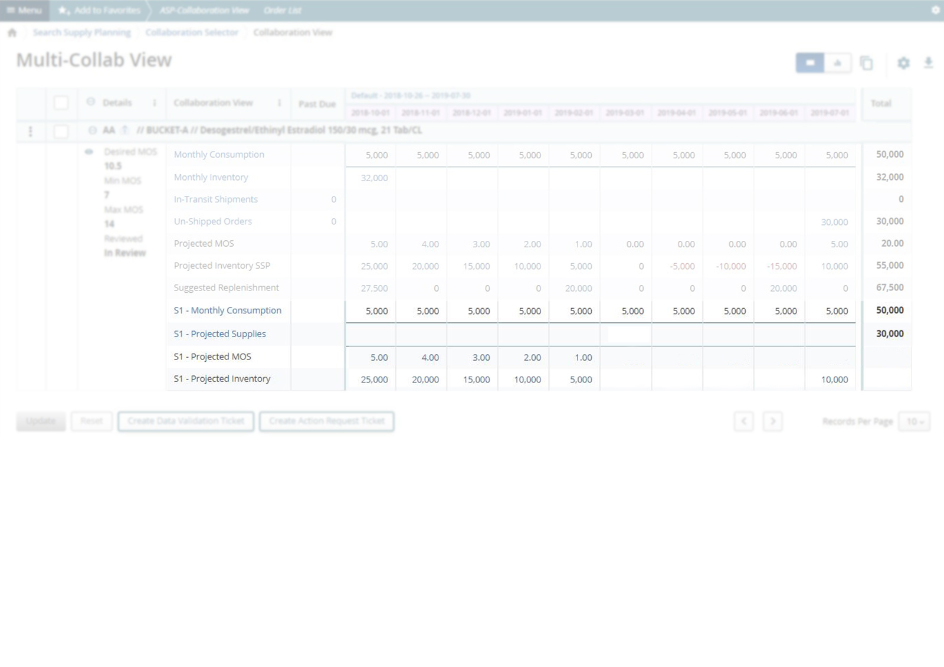Go to the next page arrow
Screen dimensions: 944x667
pyautogui.click(x=772, y=421)
